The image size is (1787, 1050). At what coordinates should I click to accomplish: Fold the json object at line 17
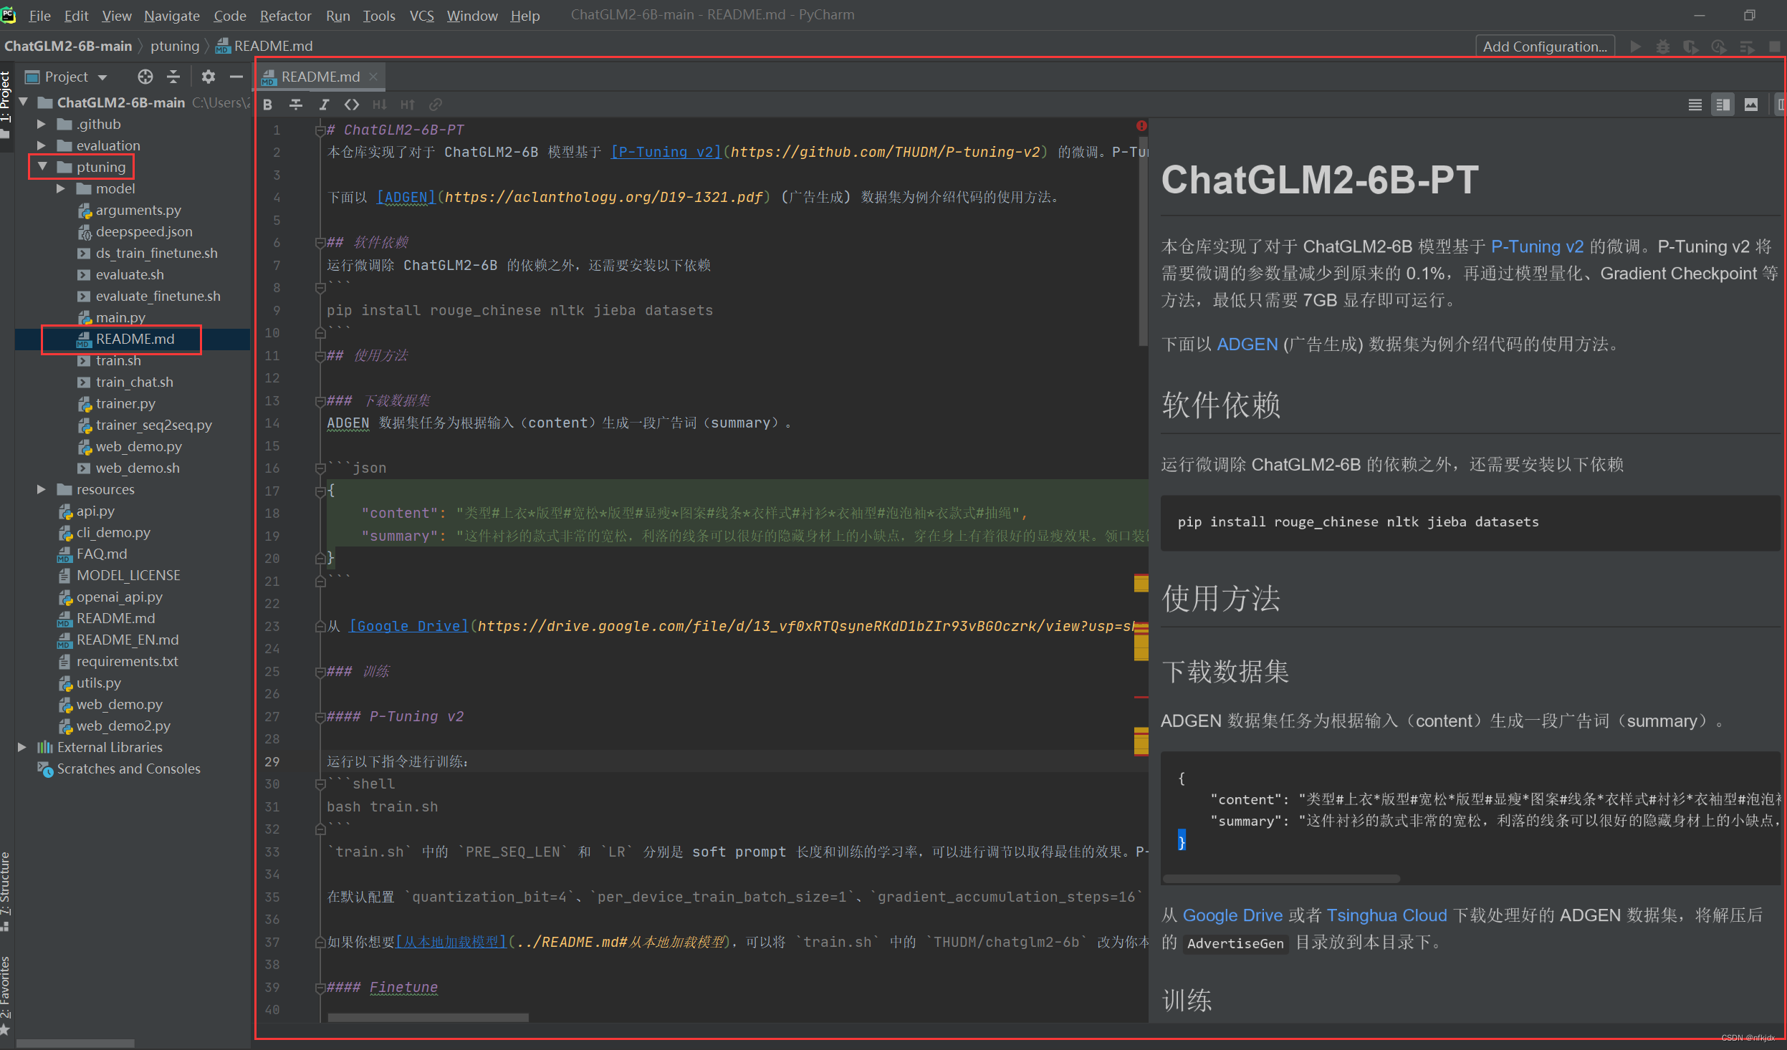tap(320, 491)
